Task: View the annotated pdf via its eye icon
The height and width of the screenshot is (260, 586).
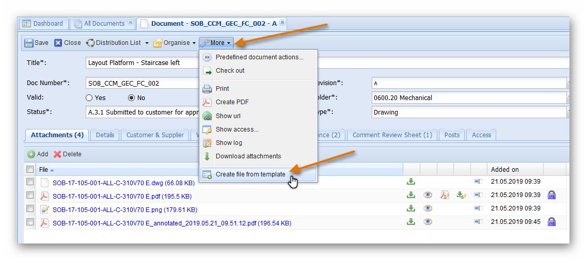Action: coord(428,221)
